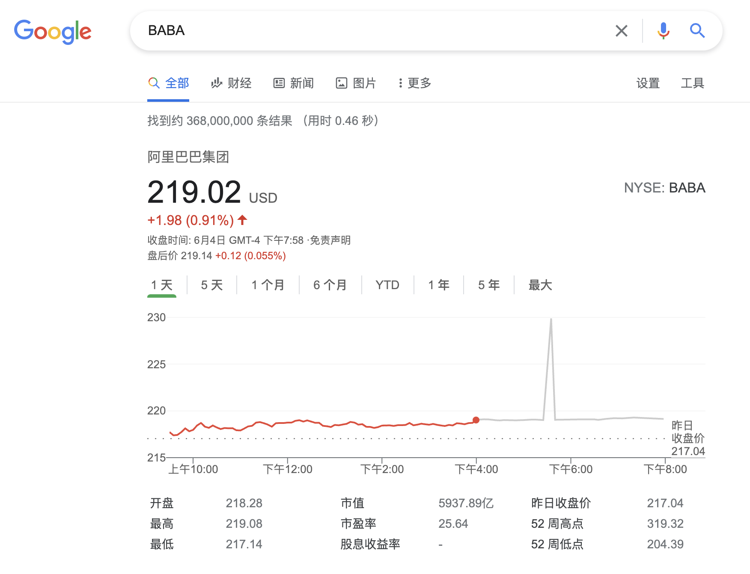Expand the 更多 more menu

(414, 83)
